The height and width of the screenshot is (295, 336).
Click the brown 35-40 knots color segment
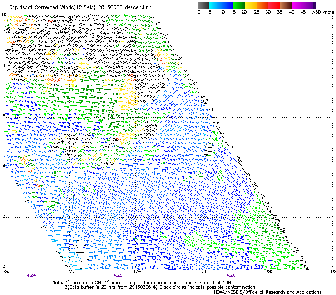point(286,5)
